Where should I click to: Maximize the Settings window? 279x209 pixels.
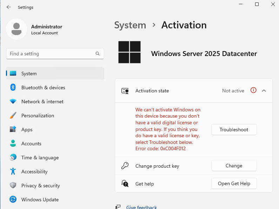[x=257, y=4]
